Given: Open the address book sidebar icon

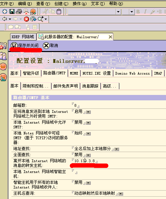Looking at the screenshot, I should (x=3, y=56).
